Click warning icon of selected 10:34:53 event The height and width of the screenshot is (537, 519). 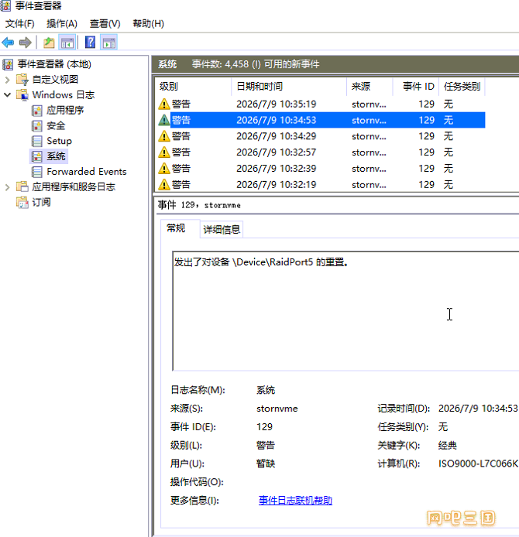coord(164,120)
